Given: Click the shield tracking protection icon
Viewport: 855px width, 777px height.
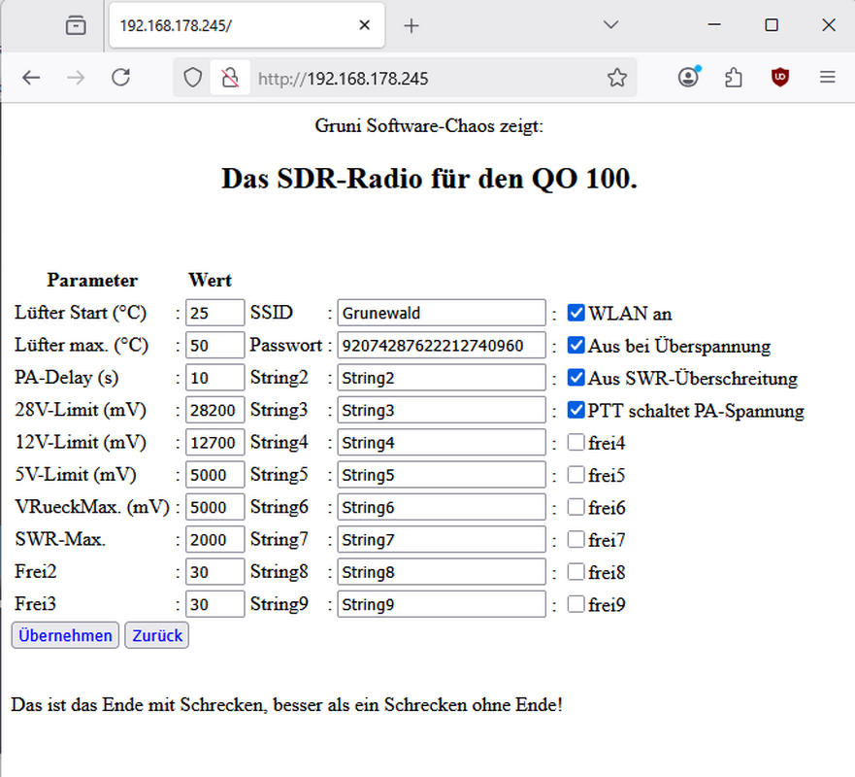Looking at the screenshot, I should click(x=193, y=78).
